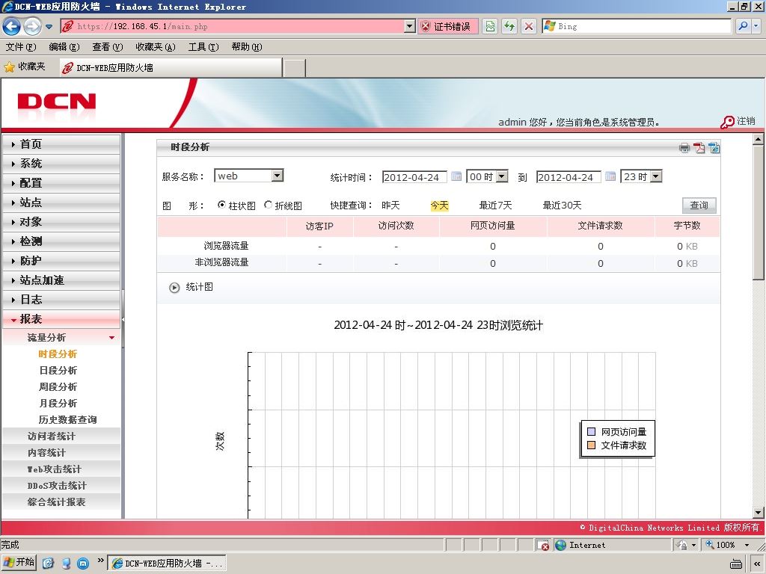Open the 编辑(E) menu
Screen dimensions: 766x574
click(x=64, y=47)
